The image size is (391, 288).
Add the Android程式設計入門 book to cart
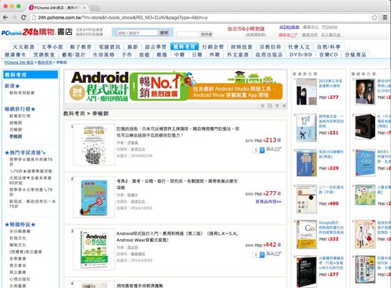click(274, 254)
